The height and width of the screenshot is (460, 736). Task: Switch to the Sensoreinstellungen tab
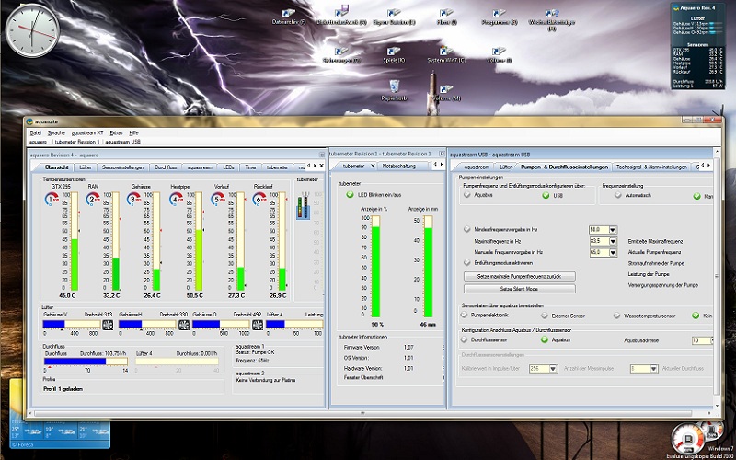pyautogui.click(x=122, y=167)
